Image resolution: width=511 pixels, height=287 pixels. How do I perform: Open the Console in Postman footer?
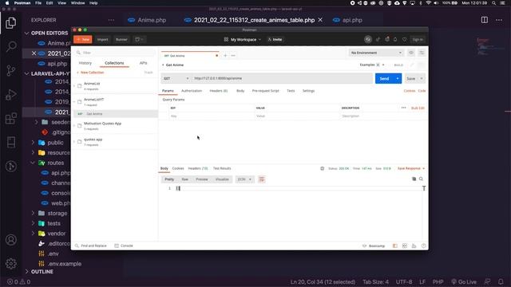coord(124,246)
